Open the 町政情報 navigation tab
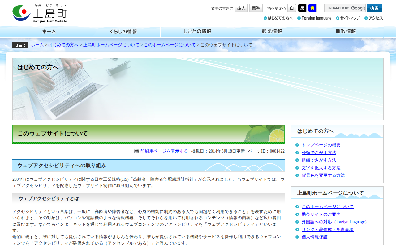 346,32
